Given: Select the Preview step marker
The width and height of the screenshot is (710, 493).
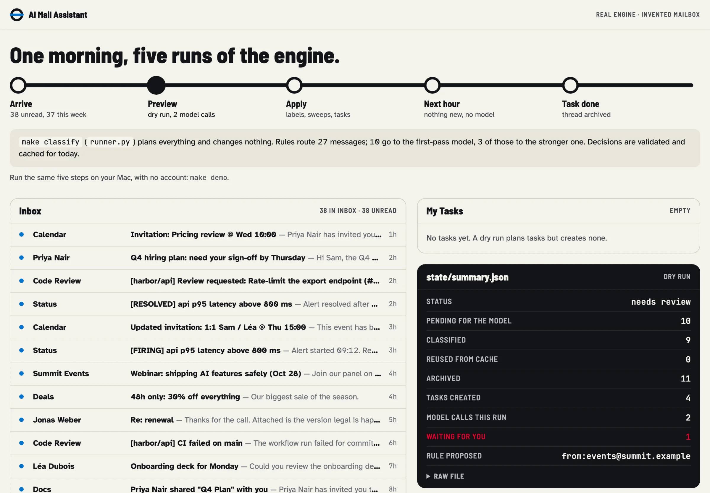Looking at the screenshot, I should click(156, 85).
